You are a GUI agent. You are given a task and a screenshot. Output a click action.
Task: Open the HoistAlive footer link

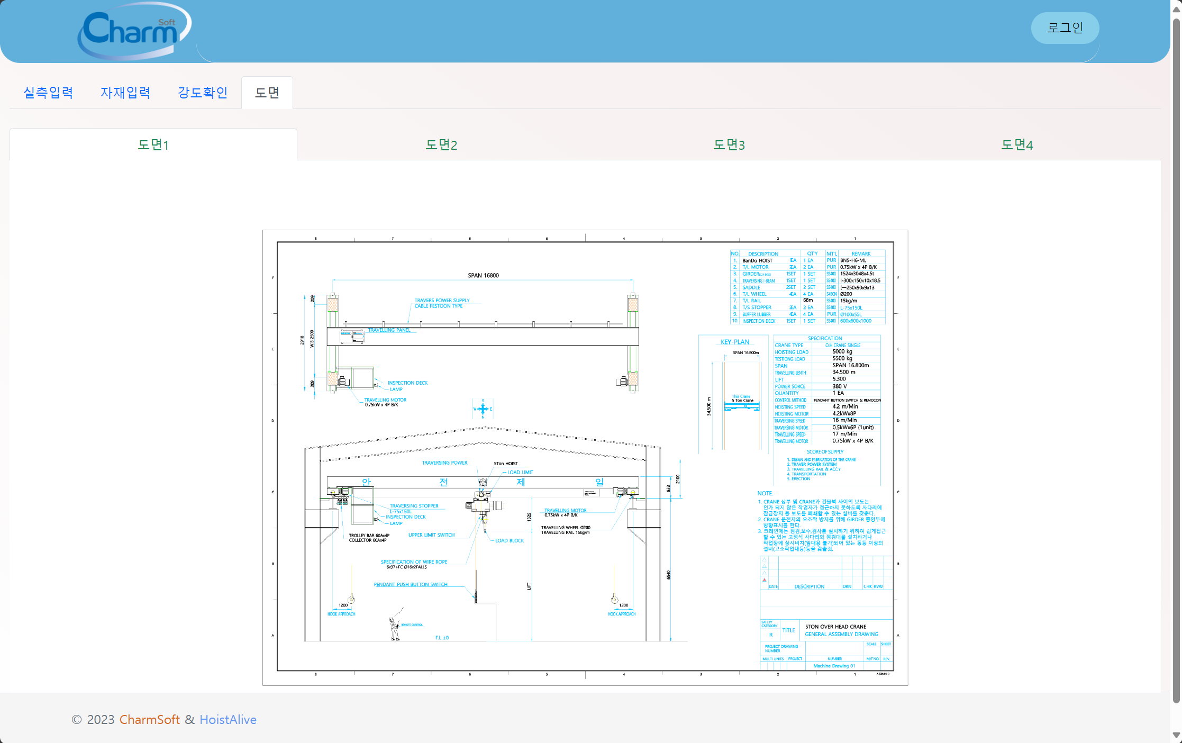[x=228, y=720]
